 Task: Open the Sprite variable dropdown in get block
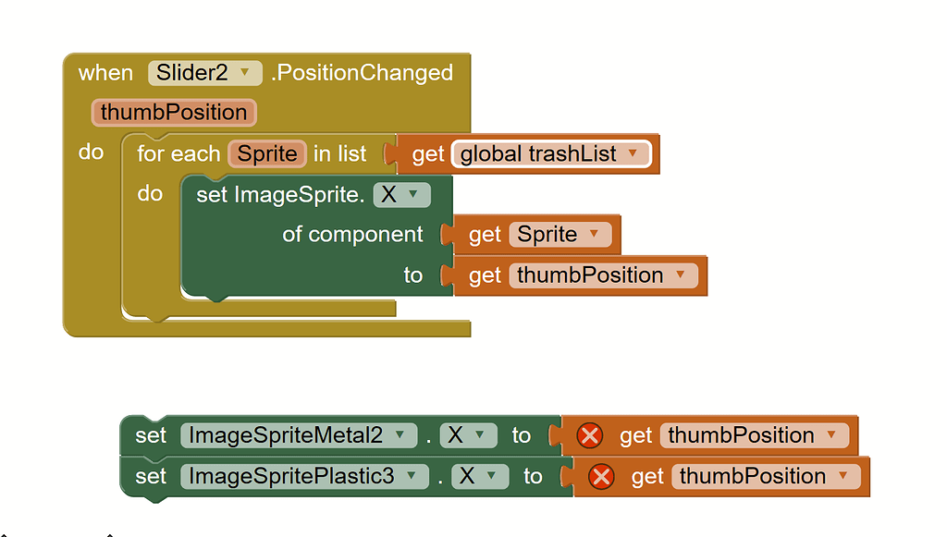coord(594,235)
